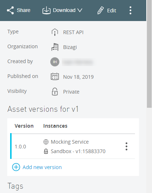Click the Bizagi organization name
152x193 pixels.
70,47
